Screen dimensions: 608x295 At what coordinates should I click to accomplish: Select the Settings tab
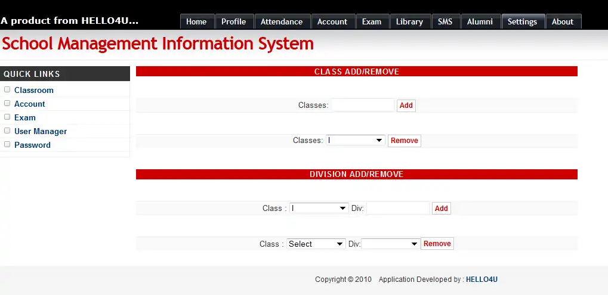coord(522,21)
